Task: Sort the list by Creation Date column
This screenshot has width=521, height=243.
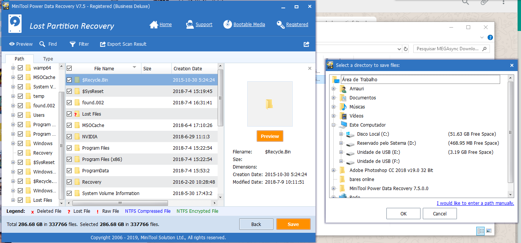Action: pyautogui.click(x=195, y=68)
